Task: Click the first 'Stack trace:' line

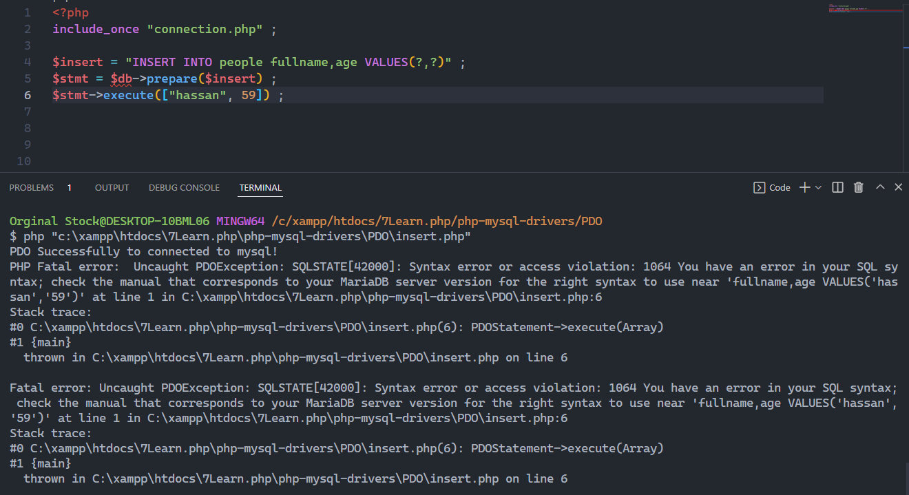Action: coord(51,312)
